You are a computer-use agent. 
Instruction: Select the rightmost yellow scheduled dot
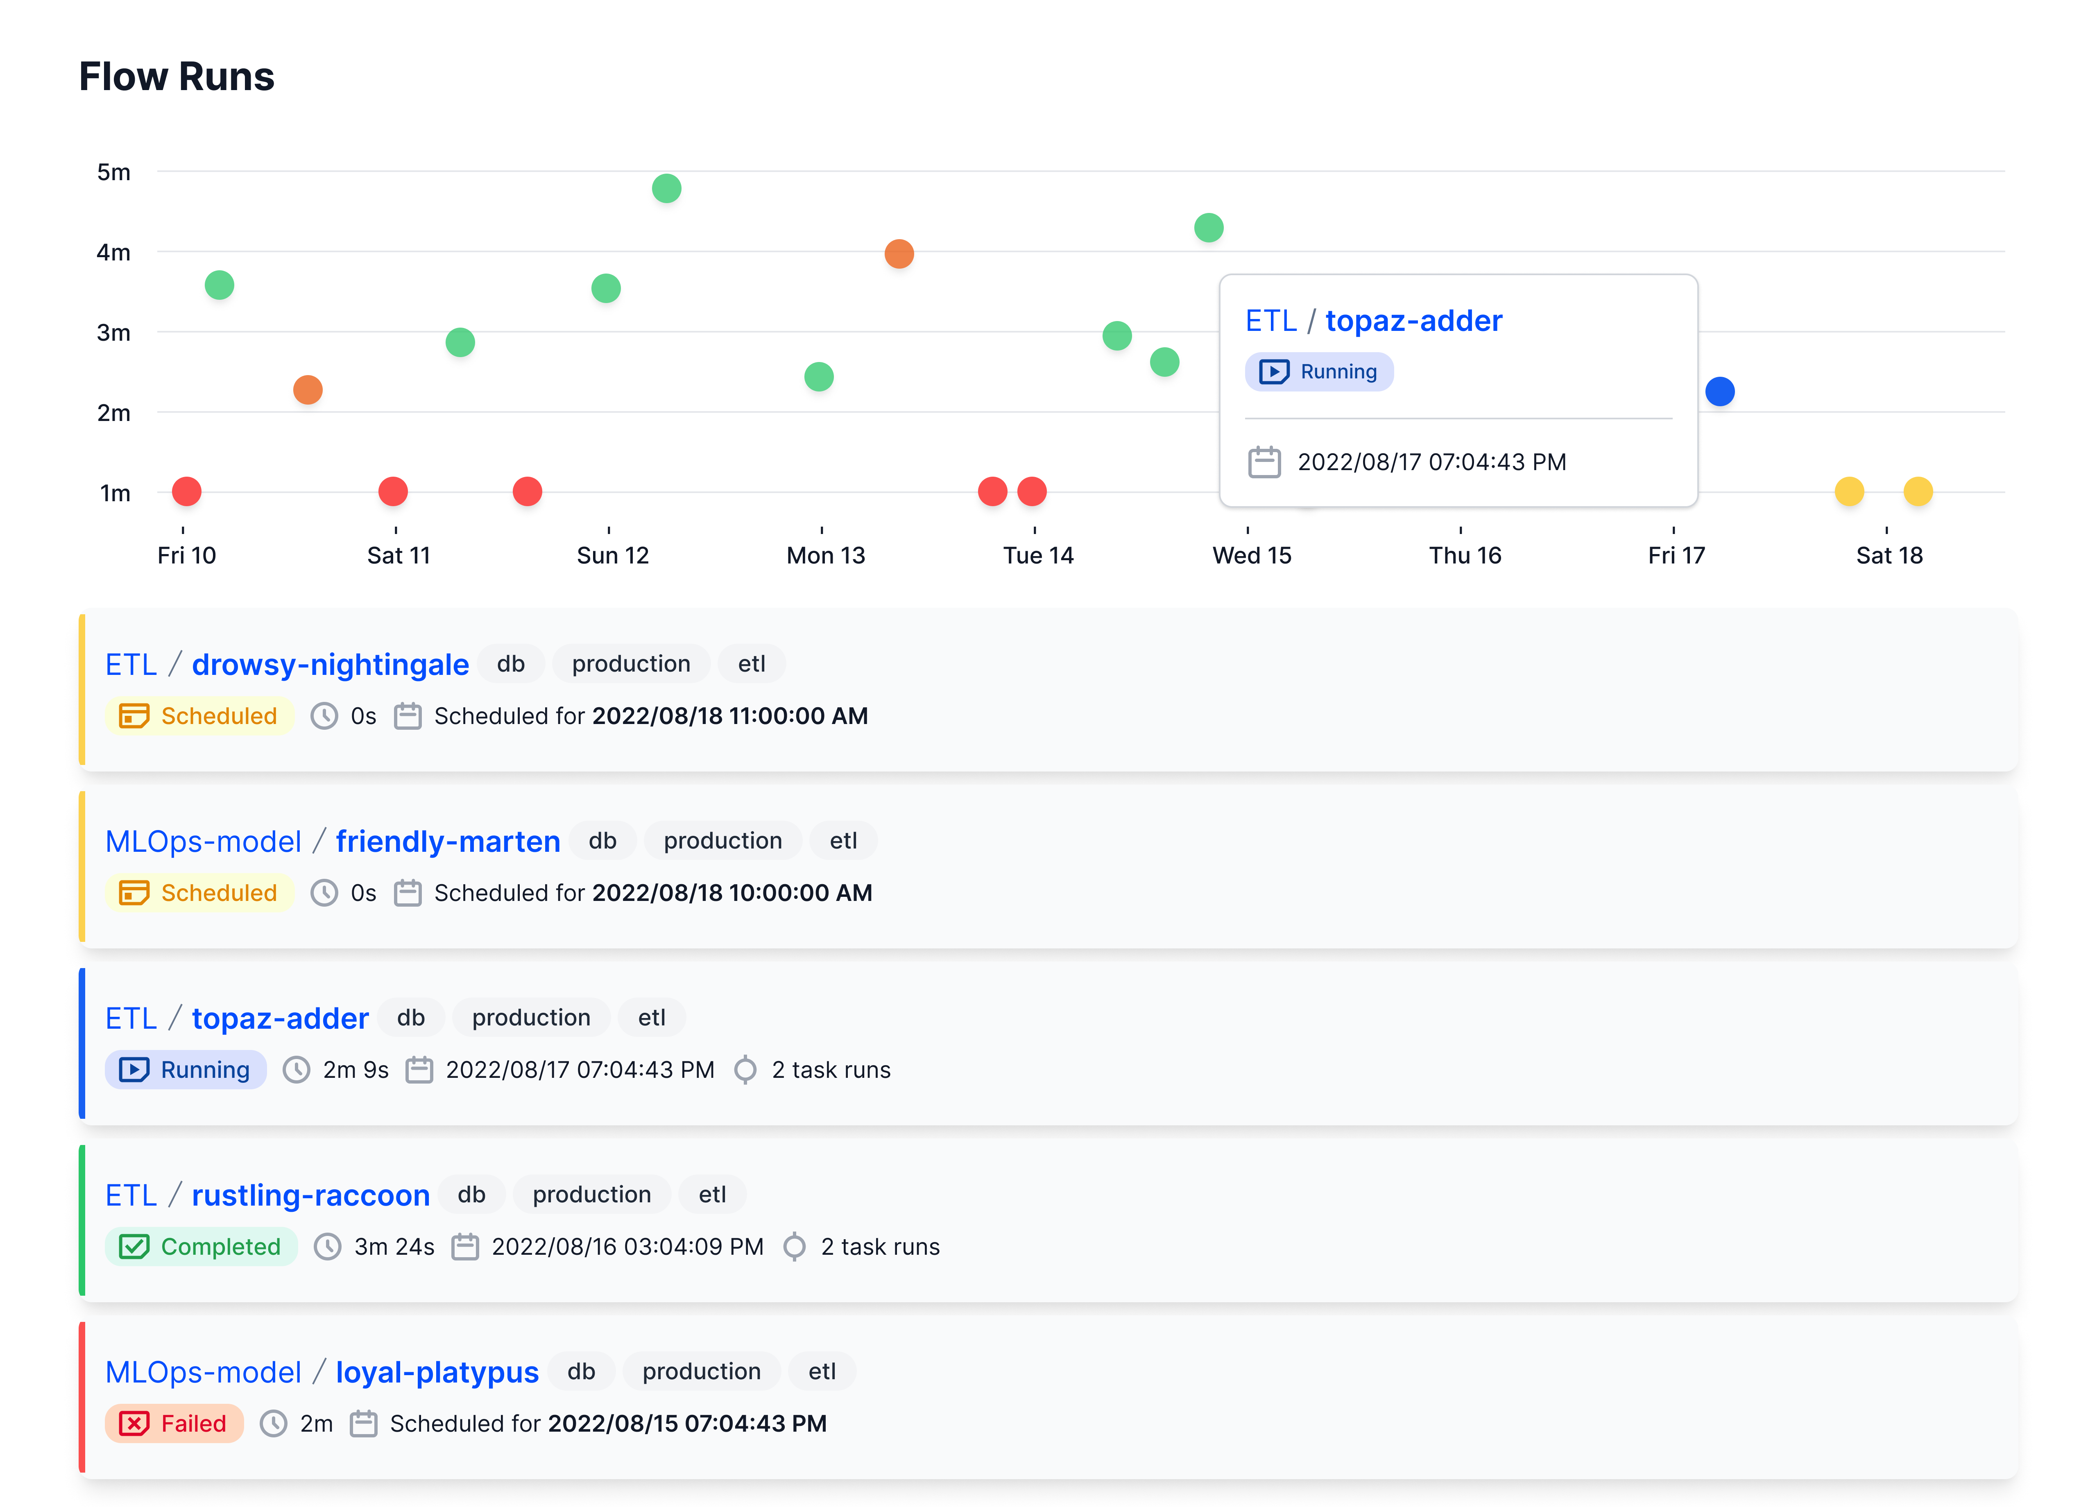point(1918,491)
